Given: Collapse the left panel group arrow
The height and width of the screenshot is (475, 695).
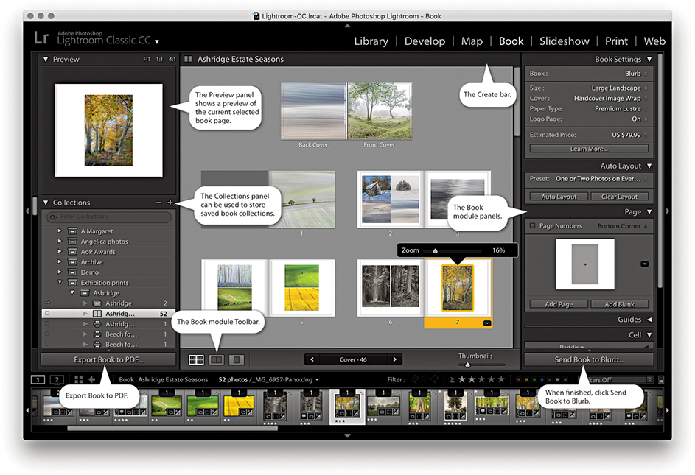Looking at the screenshot, I should coord(27,211).
